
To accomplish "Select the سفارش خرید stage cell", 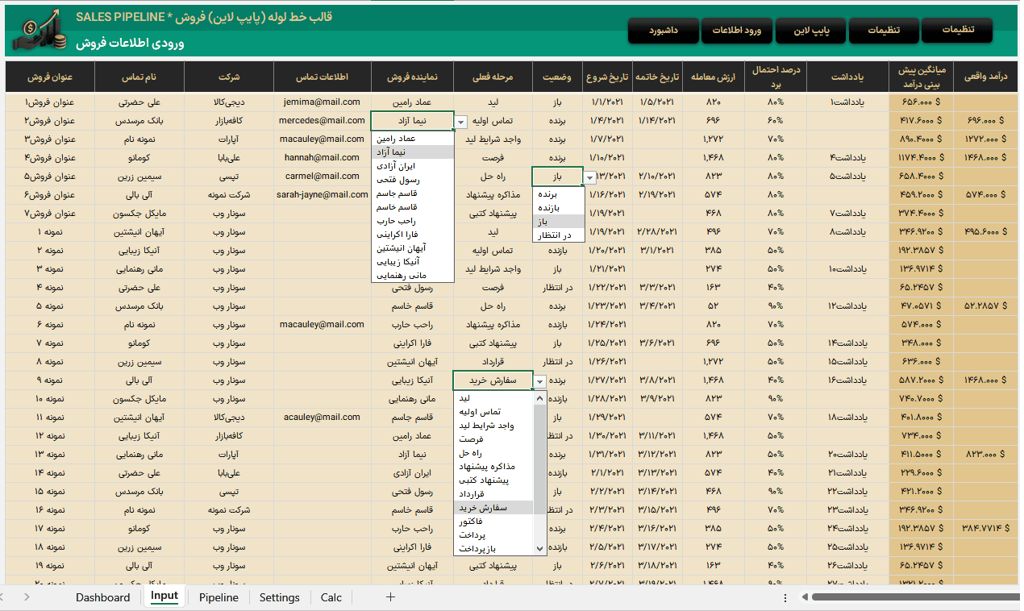I will tap(493, 380).
